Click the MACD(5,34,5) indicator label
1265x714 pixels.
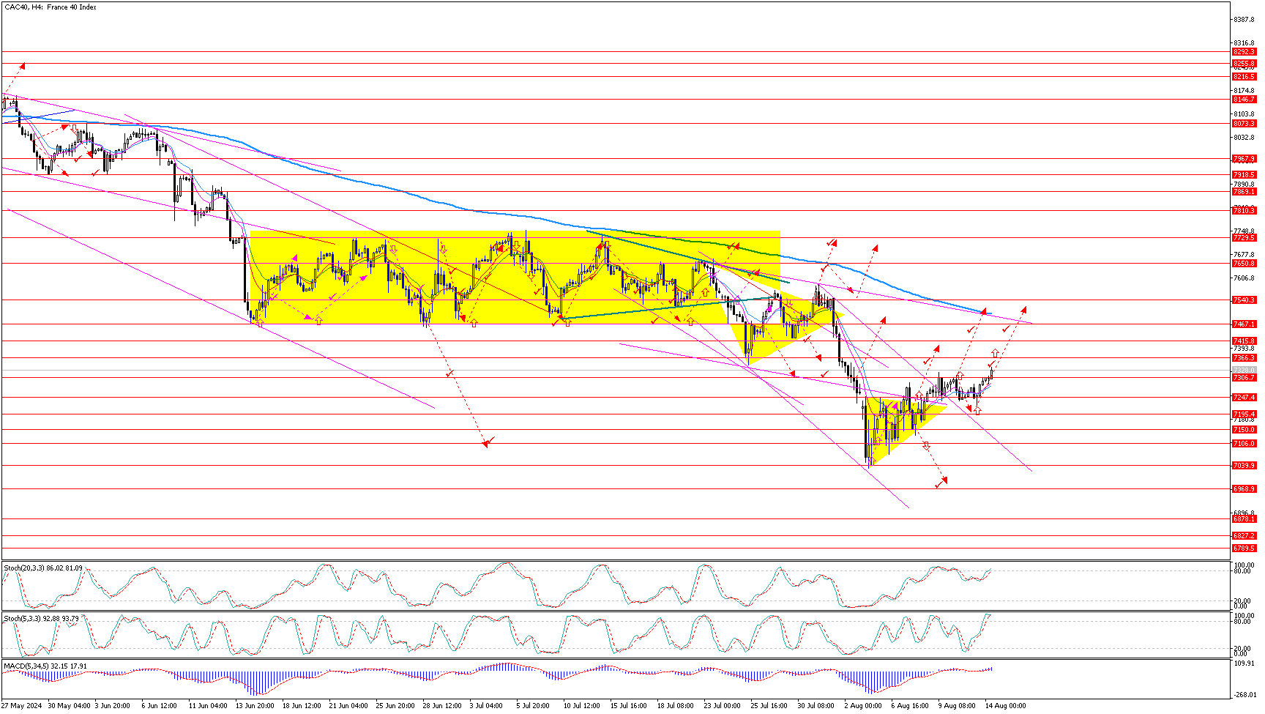point(45,666)
